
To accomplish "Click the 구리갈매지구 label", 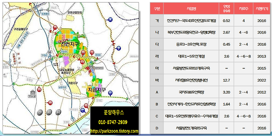I will click(x=20, y=29).
